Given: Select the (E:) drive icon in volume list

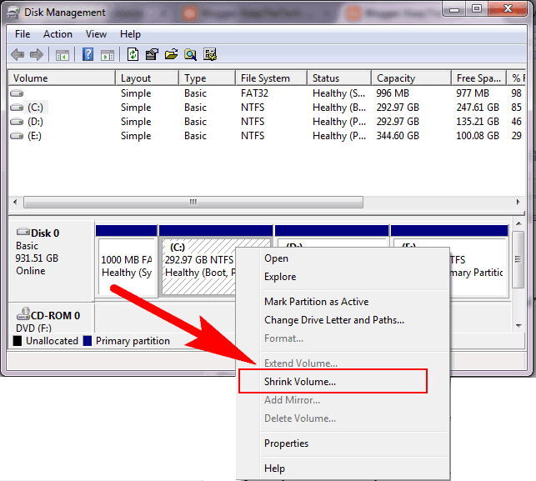Looking at the screenshot, I should tap(17, 136).
